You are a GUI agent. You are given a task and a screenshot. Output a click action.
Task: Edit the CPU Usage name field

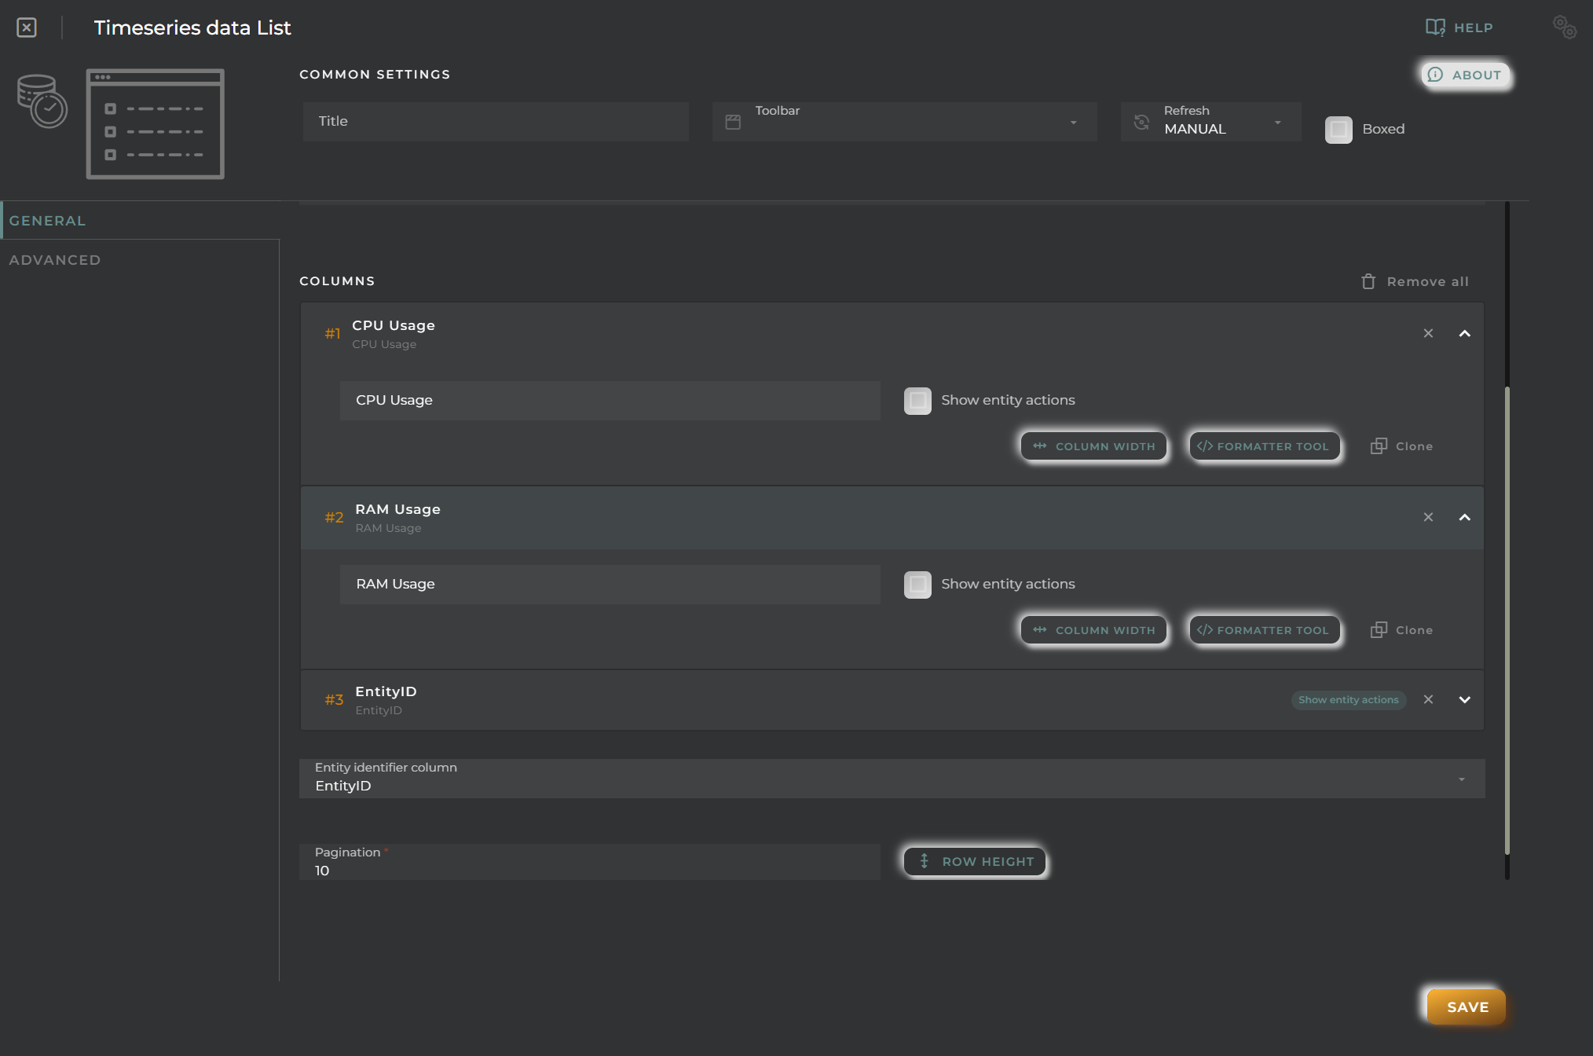(610, 401)
